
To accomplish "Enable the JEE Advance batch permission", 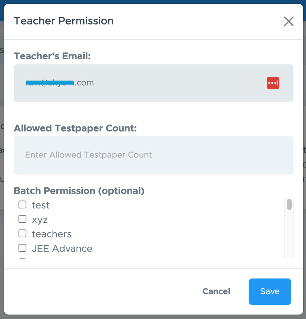I will (x=22, y=248).
